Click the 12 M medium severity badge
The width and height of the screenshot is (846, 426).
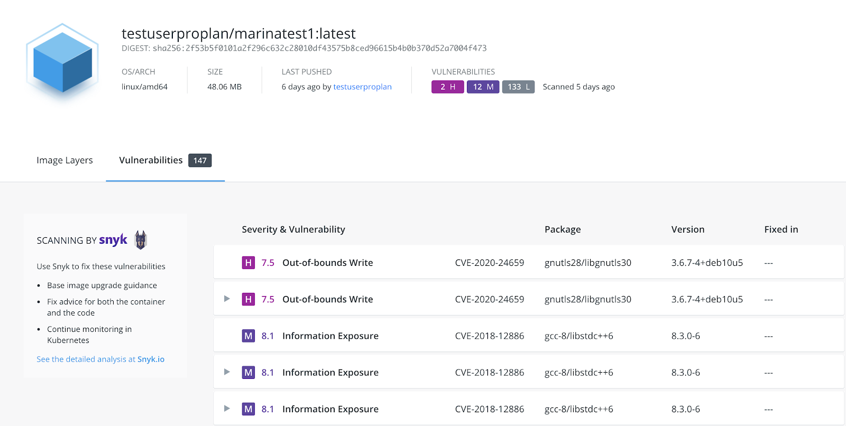point(483,87)
